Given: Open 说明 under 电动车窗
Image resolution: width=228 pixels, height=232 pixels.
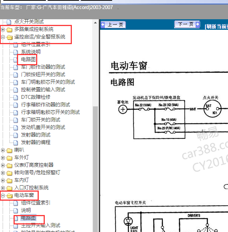Looking at the screenshot, I should coord(26,210).
